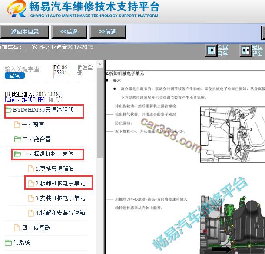265x254 pixels.
Task: Click the default view icon
Action: pyautogui.click(x=246, y=50)
